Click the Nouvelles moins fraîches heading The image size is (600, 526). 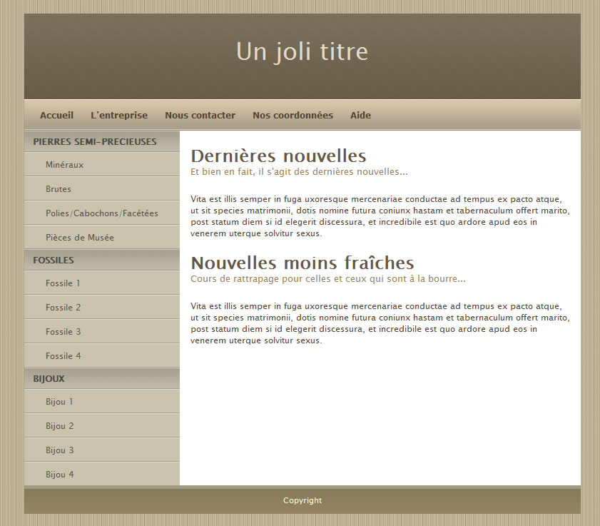point(302,263)
